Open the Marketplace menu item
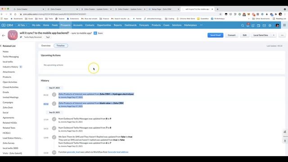 pos(190,25)
